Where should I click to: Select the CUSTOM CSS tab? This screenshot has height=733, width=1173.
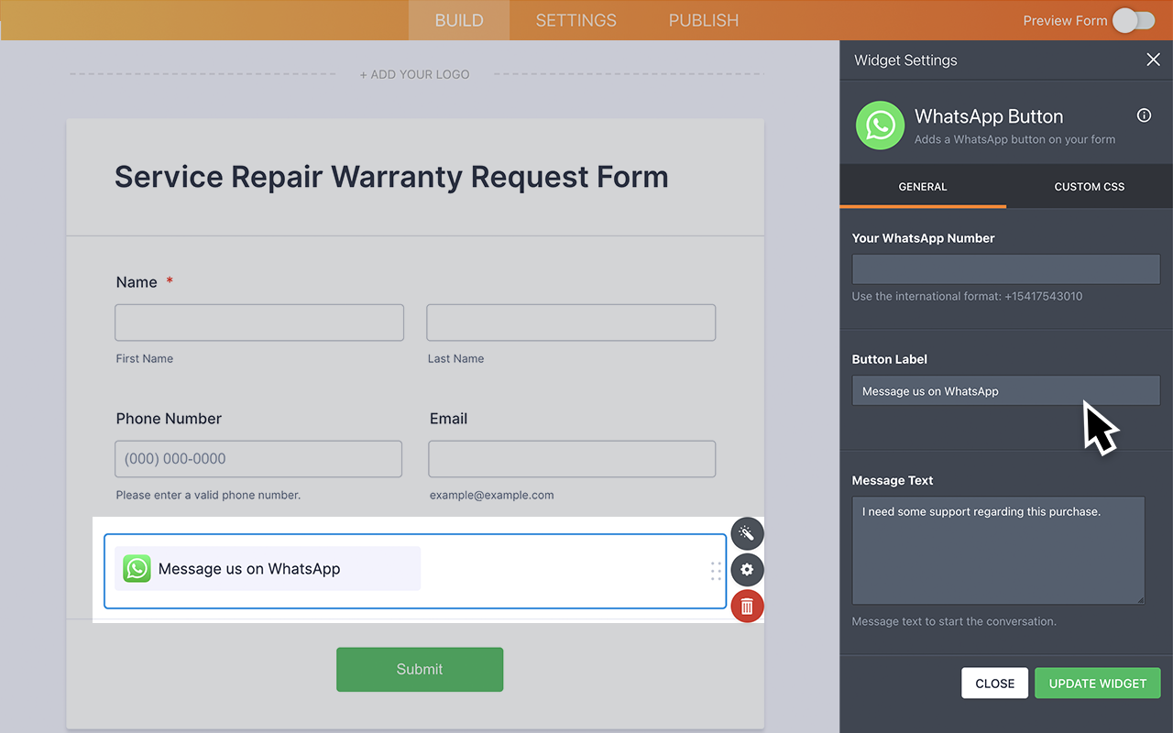tap(1089, 187)
